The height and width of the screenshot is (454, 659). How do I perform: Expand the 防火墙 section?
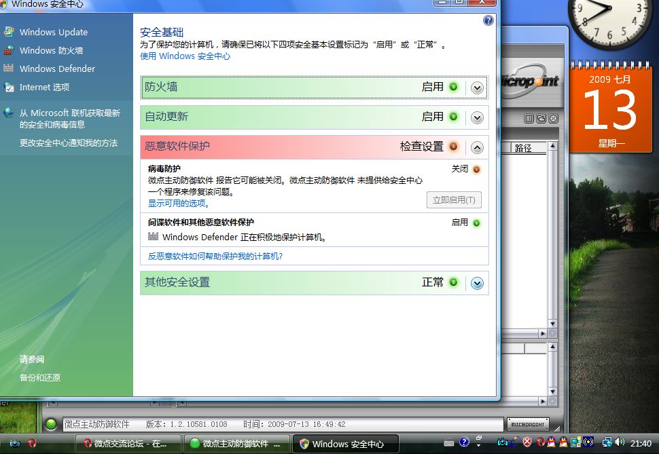pos(477,88)
